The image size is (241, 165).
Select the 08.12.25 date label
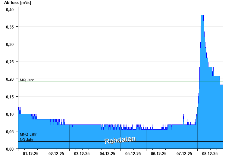coord(210,154)
